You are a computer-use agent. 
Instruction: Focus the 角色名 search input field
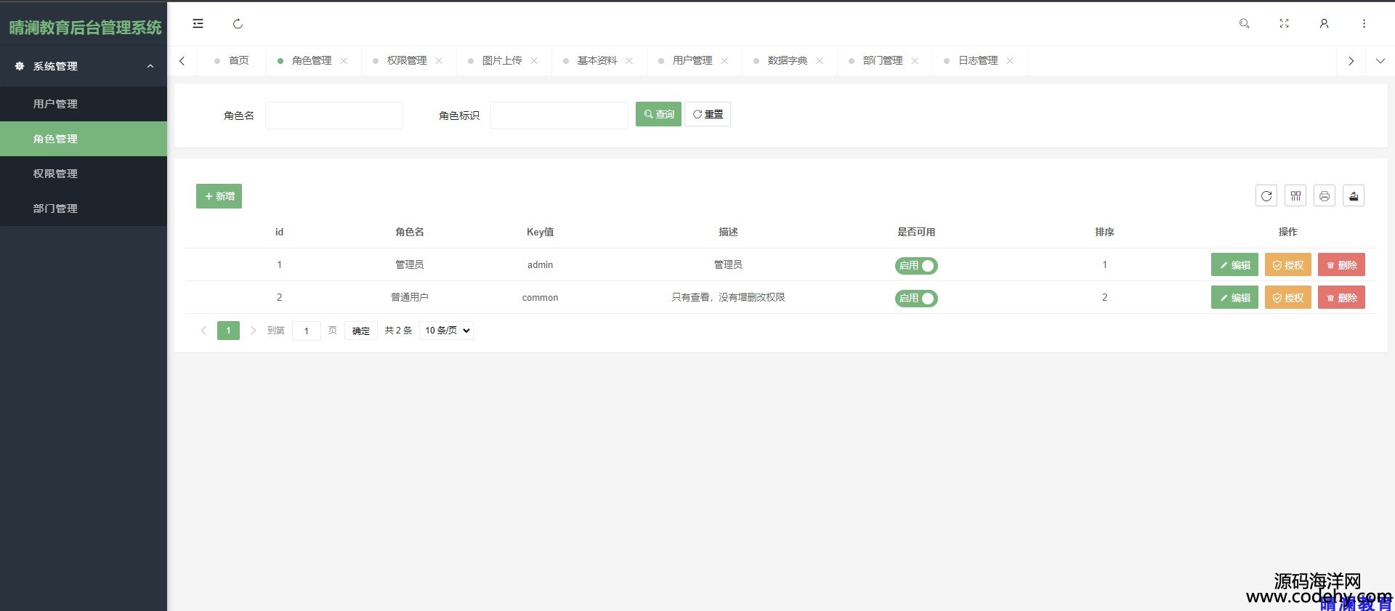(x=333, y=116)
